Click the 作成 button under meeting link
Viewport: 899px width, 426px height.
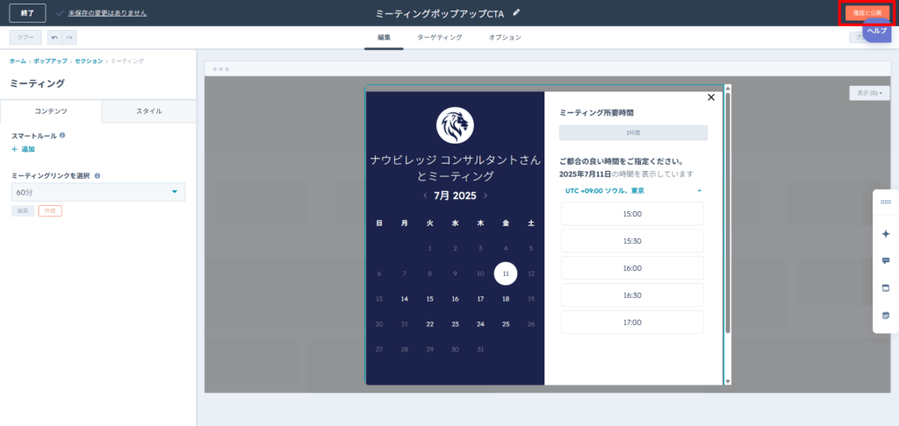pos(50,210)
